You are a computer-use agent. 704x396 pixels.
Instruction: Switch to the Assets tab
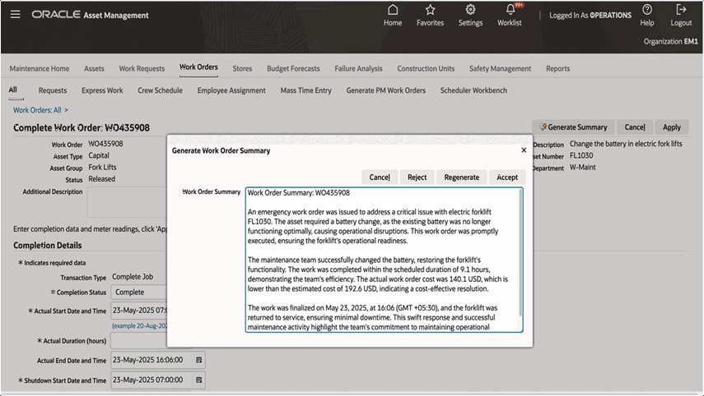click(94, 68)
